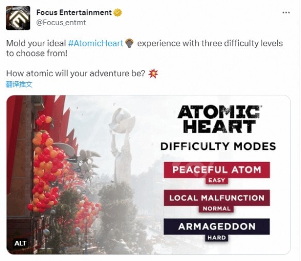Click the Normal label tag
This screenshot has width=301, height=261.
[216, 208]
